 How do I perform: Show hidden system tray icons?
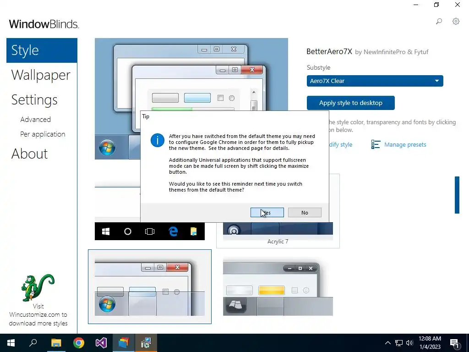tap(387, 343)
